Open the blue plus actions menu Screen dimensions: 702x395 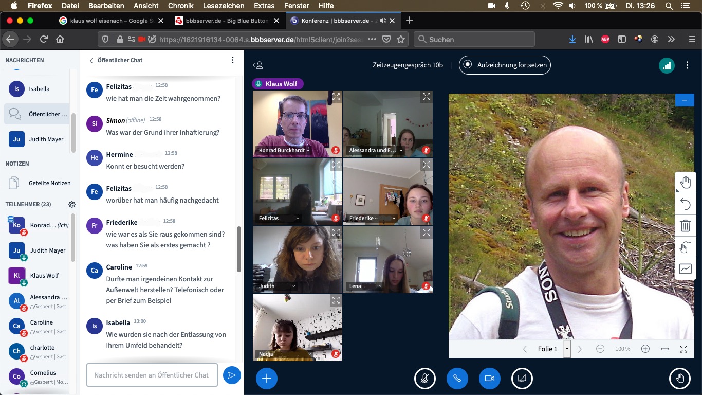[267, 379]
